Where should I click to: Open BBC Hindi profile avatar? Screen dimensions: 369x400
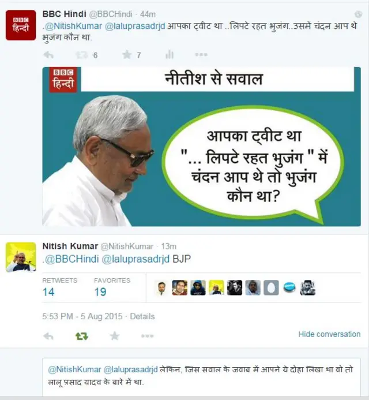coord(21,25)
